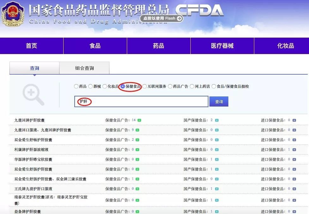309x214 pixels.
Task: Select the 器械 radio button
Action: click(90, 86)
